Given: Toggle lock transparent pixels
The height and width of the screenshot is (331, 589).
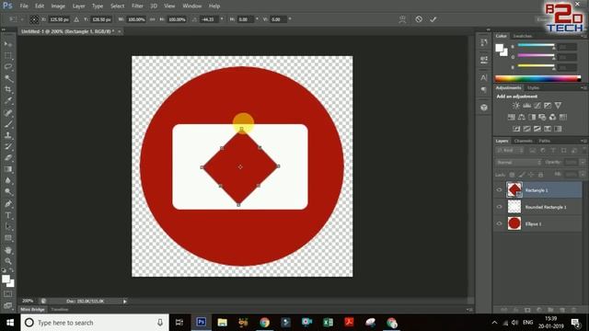Looking at the screenshot, I should [512, 175].
